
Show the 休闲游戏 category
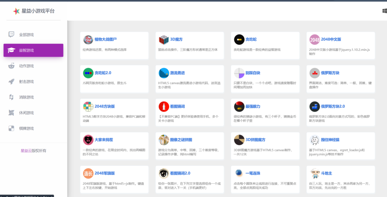click(33, 113)
